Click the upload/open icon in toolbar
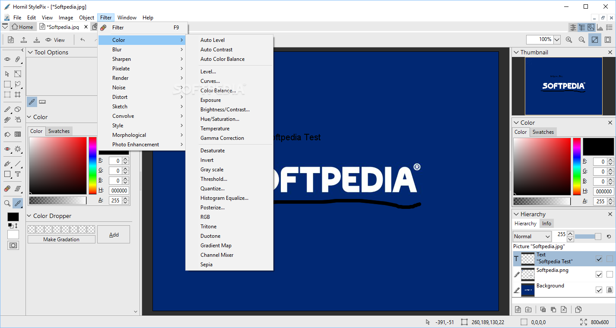Image resolution: width=616 pixels, height=328 pixels. [24, 40]
